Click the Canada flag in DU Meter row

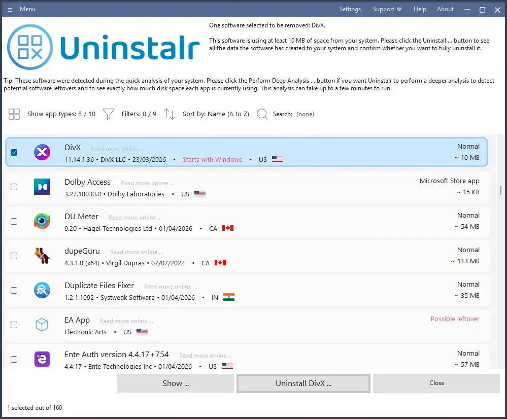[228, 228]
